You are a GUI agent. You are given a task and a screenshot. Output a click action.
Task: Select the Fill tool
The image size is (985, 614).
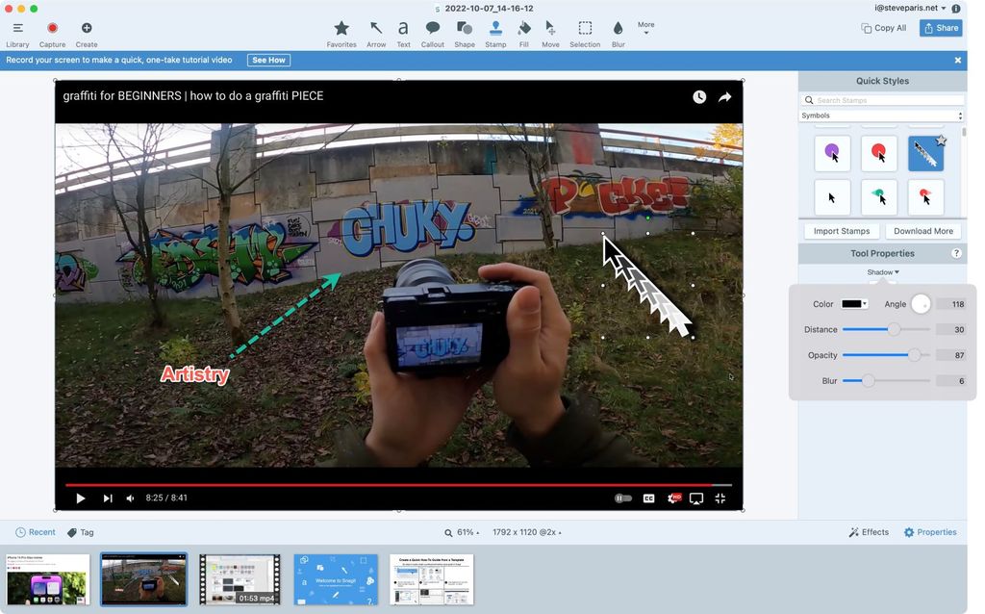pos(524,32)
